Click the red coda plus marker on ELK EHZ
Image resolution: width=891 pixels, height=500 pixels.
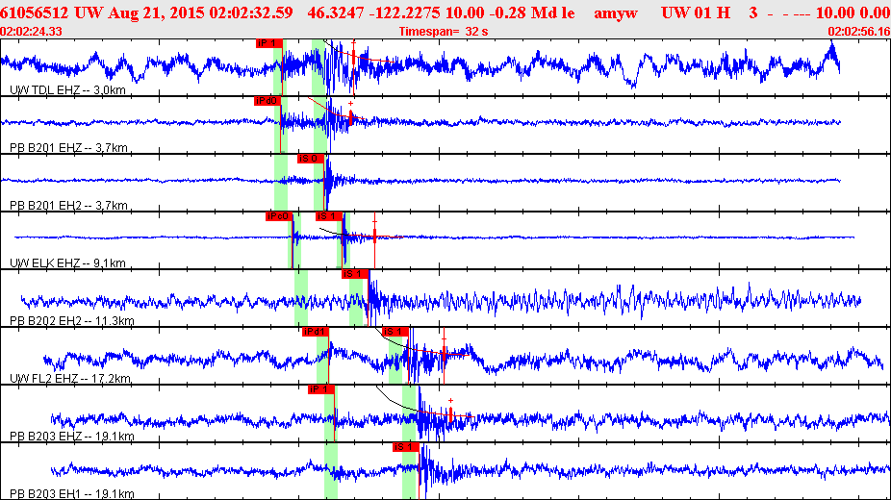coord(374,222)
